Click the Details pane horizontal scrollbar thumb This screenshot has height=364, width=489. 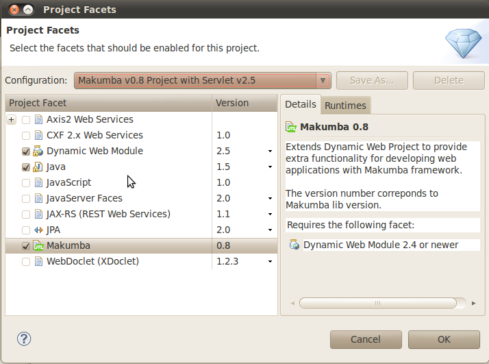click(x=377, y=303)
